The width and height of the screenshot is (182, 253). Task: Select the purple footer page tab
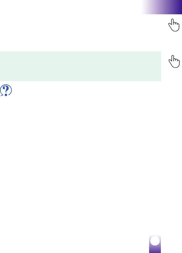pyautogui.click(x=155, y=244)
